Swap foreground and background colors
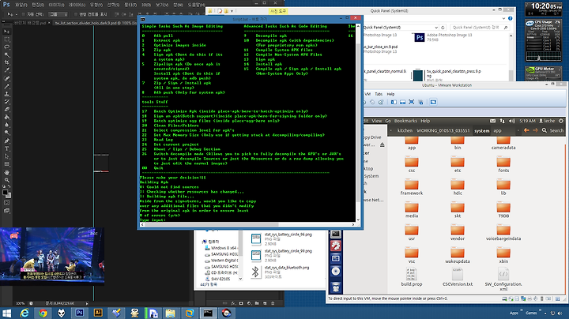Image resolution: width=569 pixels, height=319 pixels. (x=9, y=186)
